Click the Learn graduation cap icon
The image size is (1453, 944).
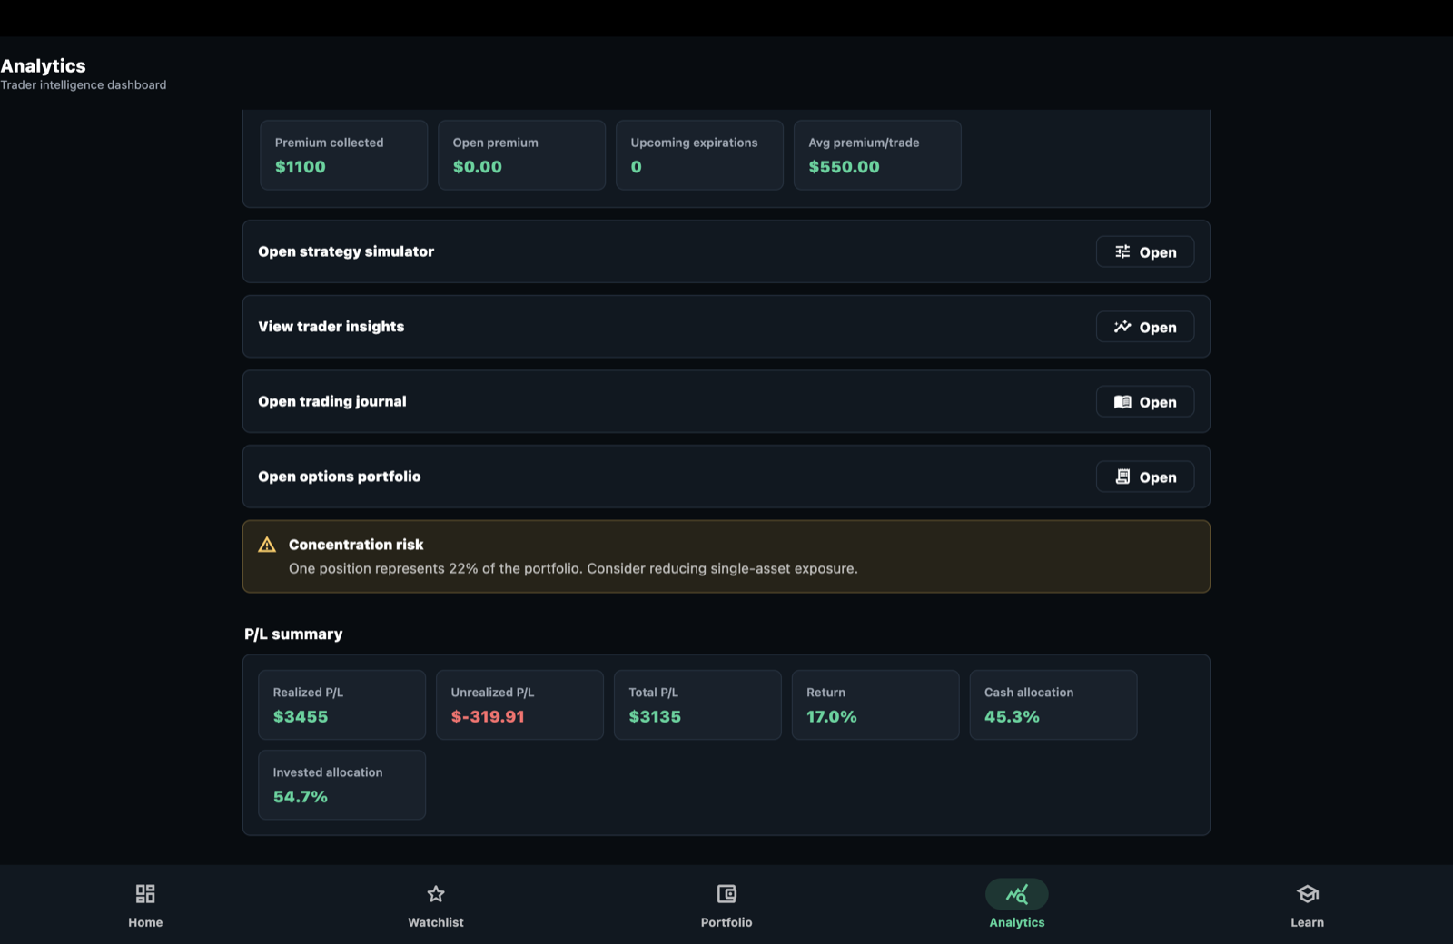click(1308, 894)
